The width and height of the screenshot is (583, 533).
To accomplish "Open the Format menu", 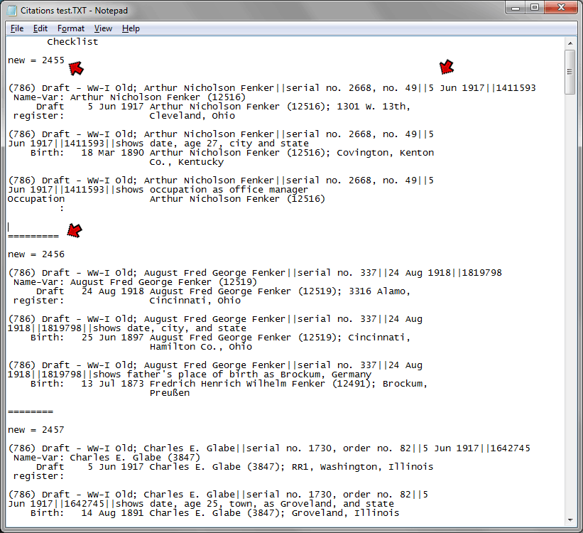I will pyautogui.click(x=71, y=28).
